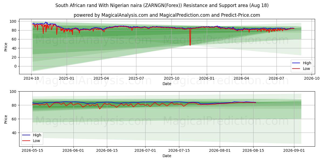The width and height of the screenshot is (324, 162).
Task: Click 'Low' legend entry in lower chart
Action: 36,141
